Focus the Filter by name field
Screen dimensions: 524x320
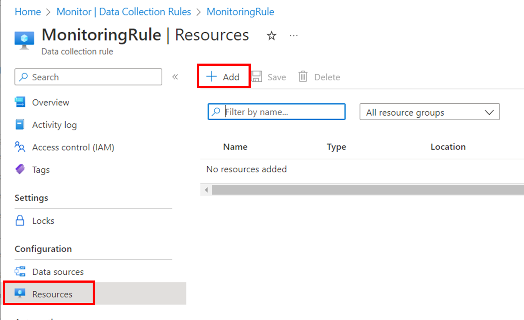pyautogui.click(x=277, y=112)
